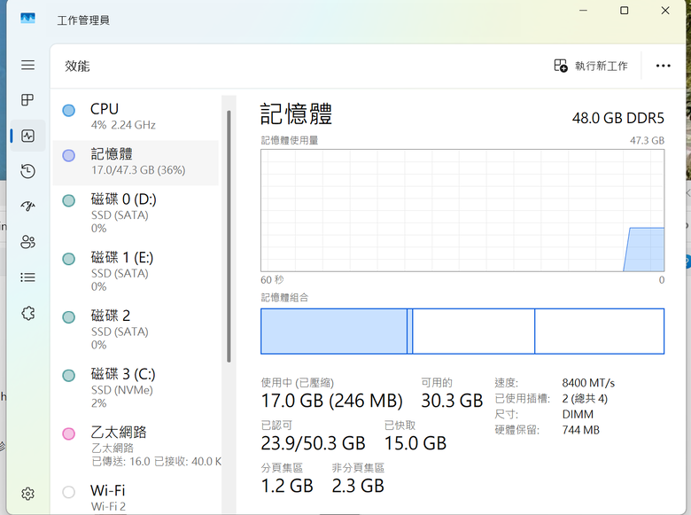The height and width of the screenshot is (515, 691).
Task: Click the 17.0 GB (246 MB) in-use value
Action: (332, 401)
